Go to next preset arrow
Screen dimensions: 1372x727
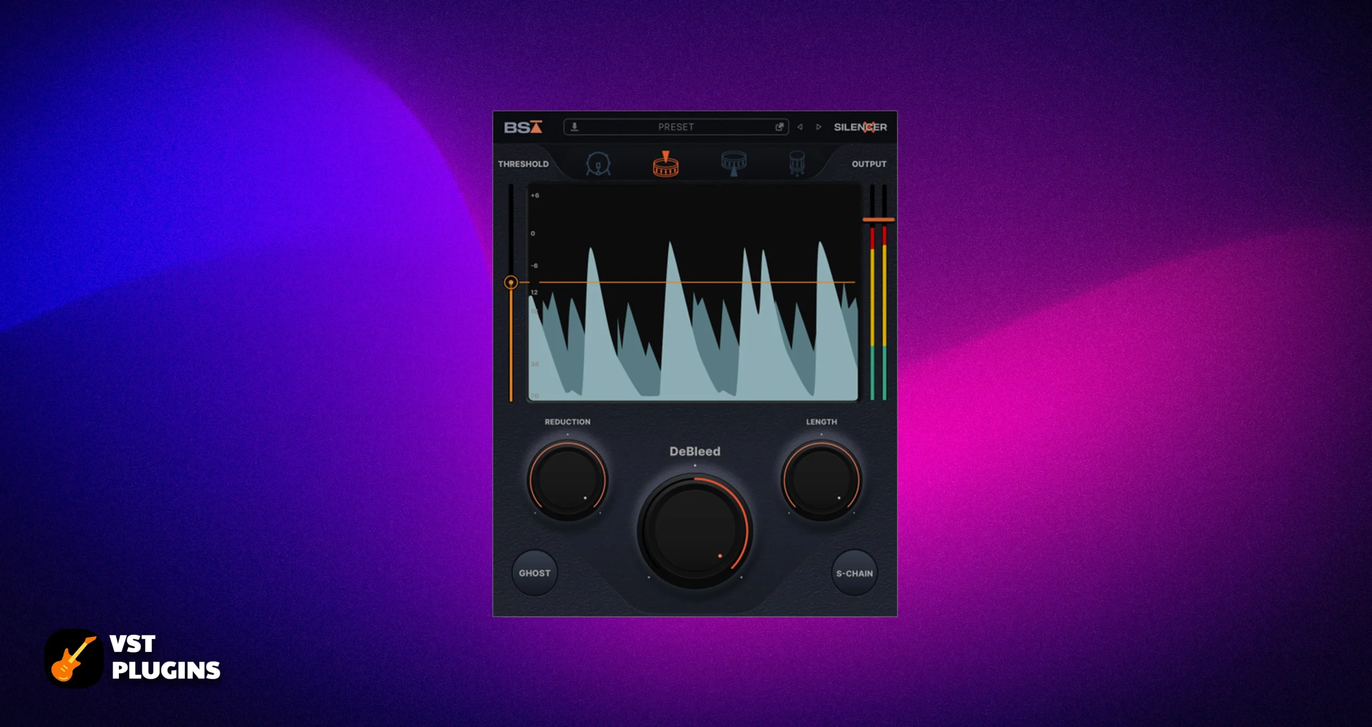pos(818,127)
